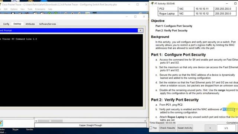This screenshot has width=238, height=134.
Task: Close the Command Prompt panel with X
Action: click(x=141, y=31)
